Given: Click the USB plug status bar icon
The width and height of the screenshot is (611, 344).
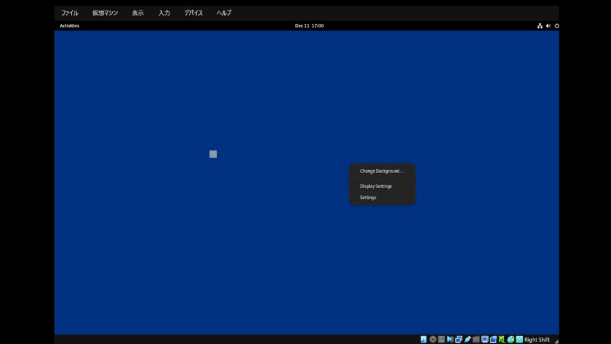Looking at the screenshot, I should click(467, 339).
